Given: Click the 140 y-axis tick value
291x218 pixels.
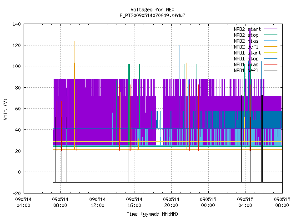Looking at the screenshot, I should point(16,24).
